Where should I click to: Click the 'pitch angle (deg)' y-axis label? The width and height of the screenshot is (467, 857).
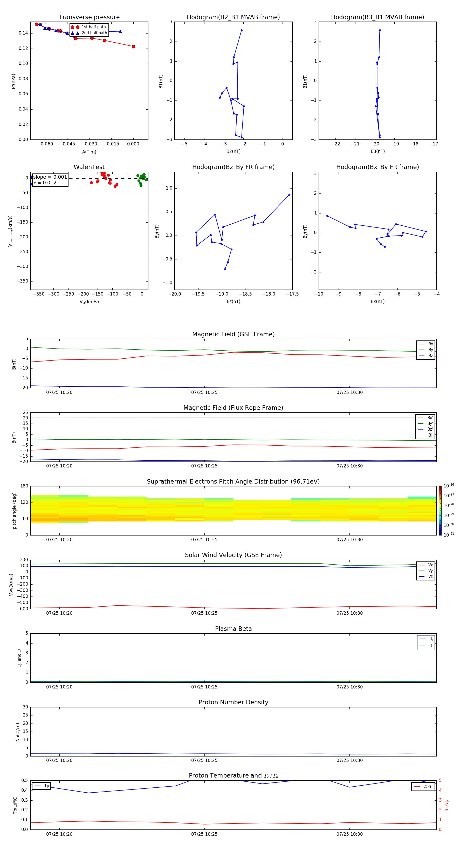coord(14,511)
